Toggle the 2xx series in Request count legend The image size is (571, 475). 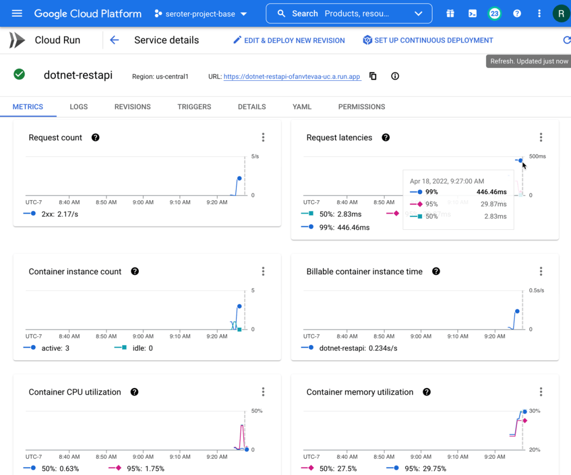[51, 214]
